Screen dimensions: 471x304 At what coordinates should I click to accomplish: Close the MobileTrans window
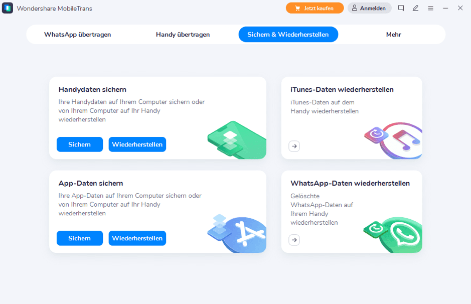coord(460,8)
